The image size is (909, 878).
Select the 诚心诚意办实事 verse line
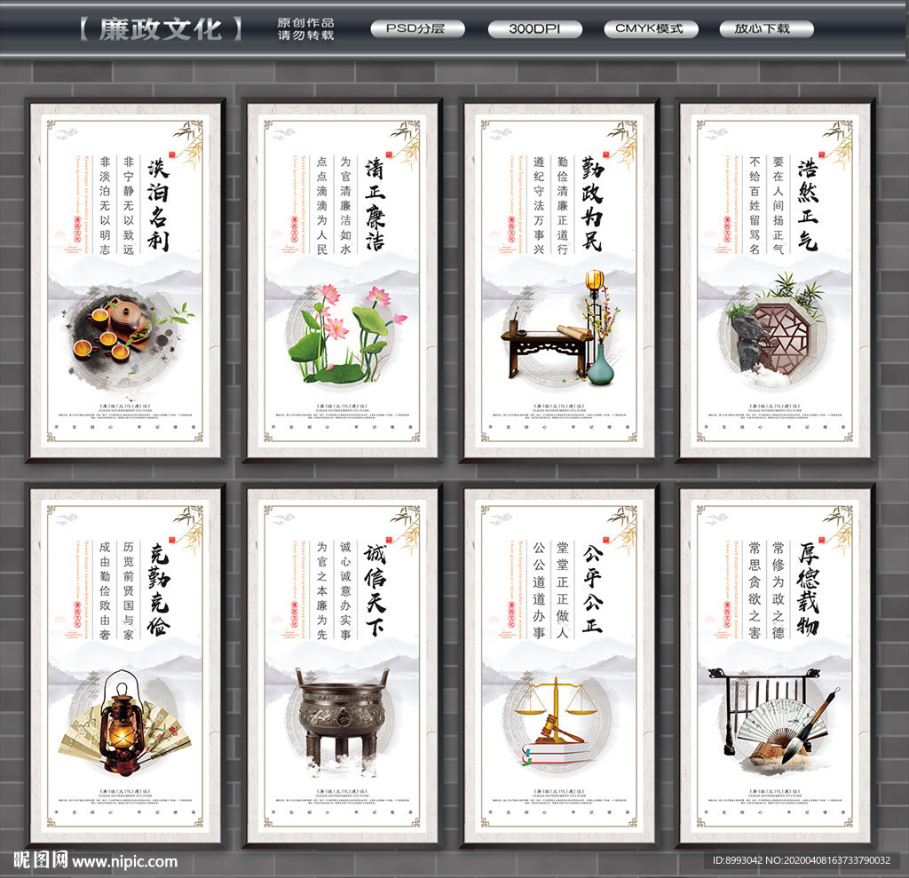[x=345, y=590]
